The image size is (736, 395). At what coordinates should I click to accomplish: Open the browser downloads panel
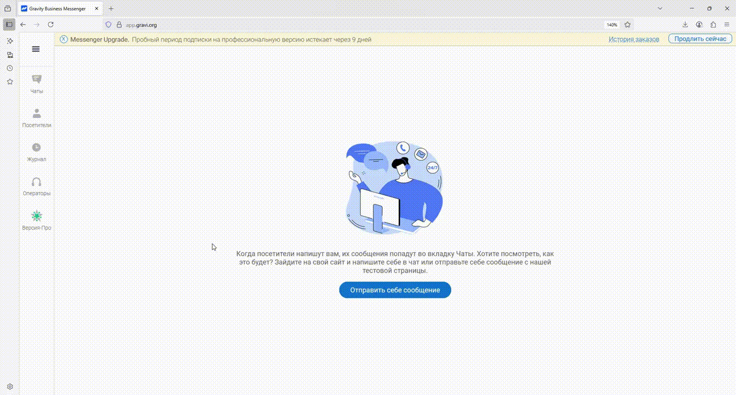coord(685,25)
